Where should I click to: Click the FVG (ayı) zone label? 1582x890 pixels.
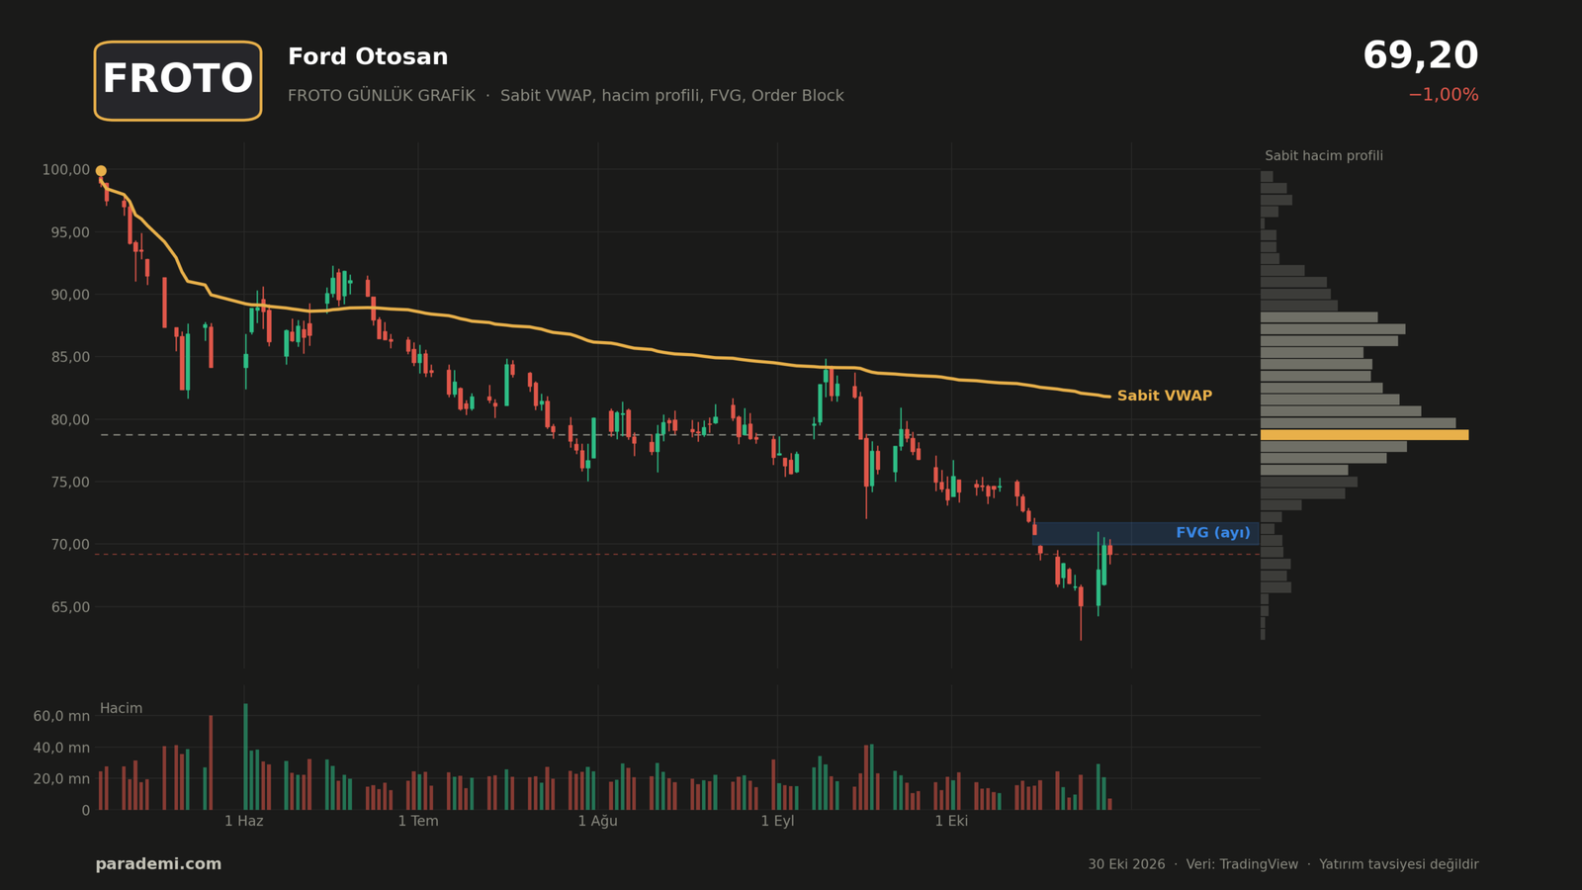(1212, 533)
